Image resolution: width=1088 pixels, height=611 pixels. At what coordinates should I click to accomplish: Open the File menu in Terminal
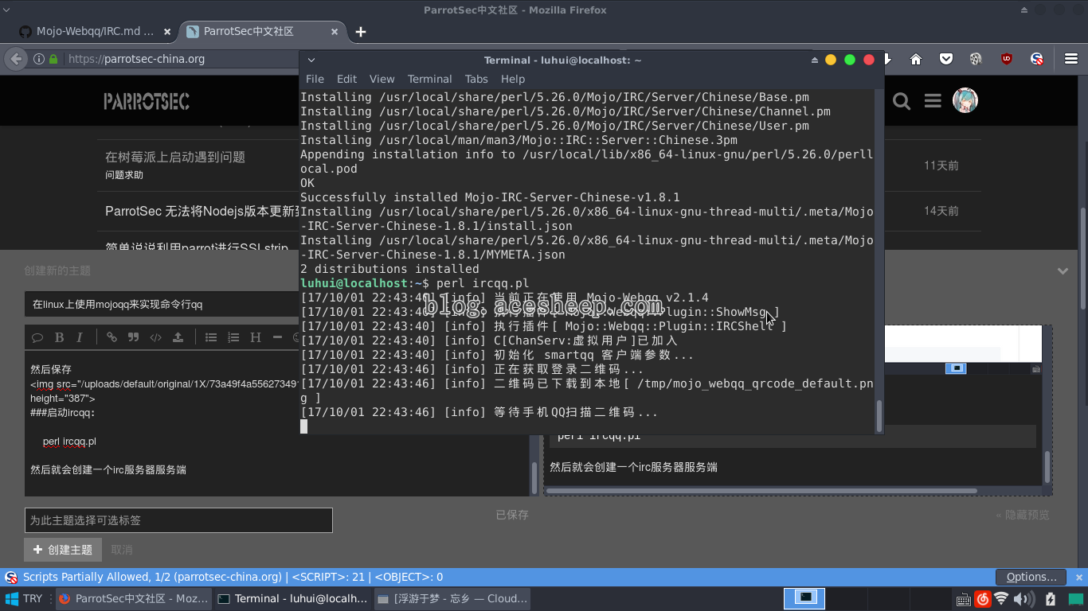[315, 79]
